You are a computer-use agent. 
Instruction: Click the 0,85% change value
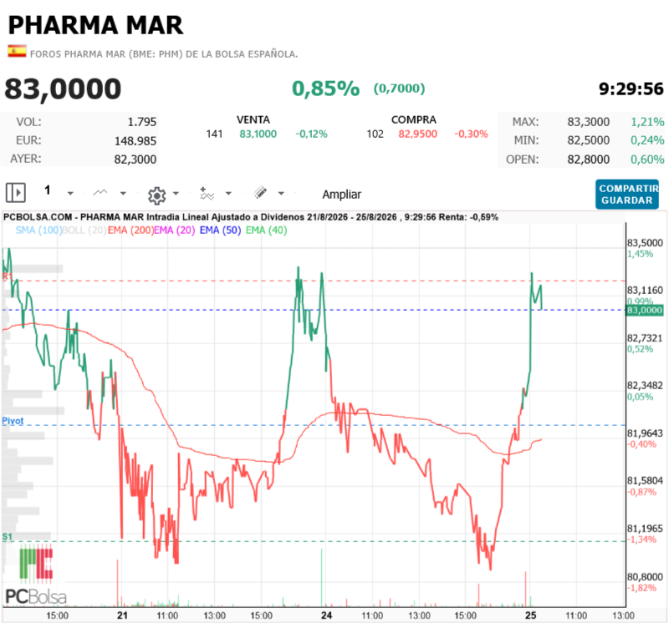click(x=326, y=89)
